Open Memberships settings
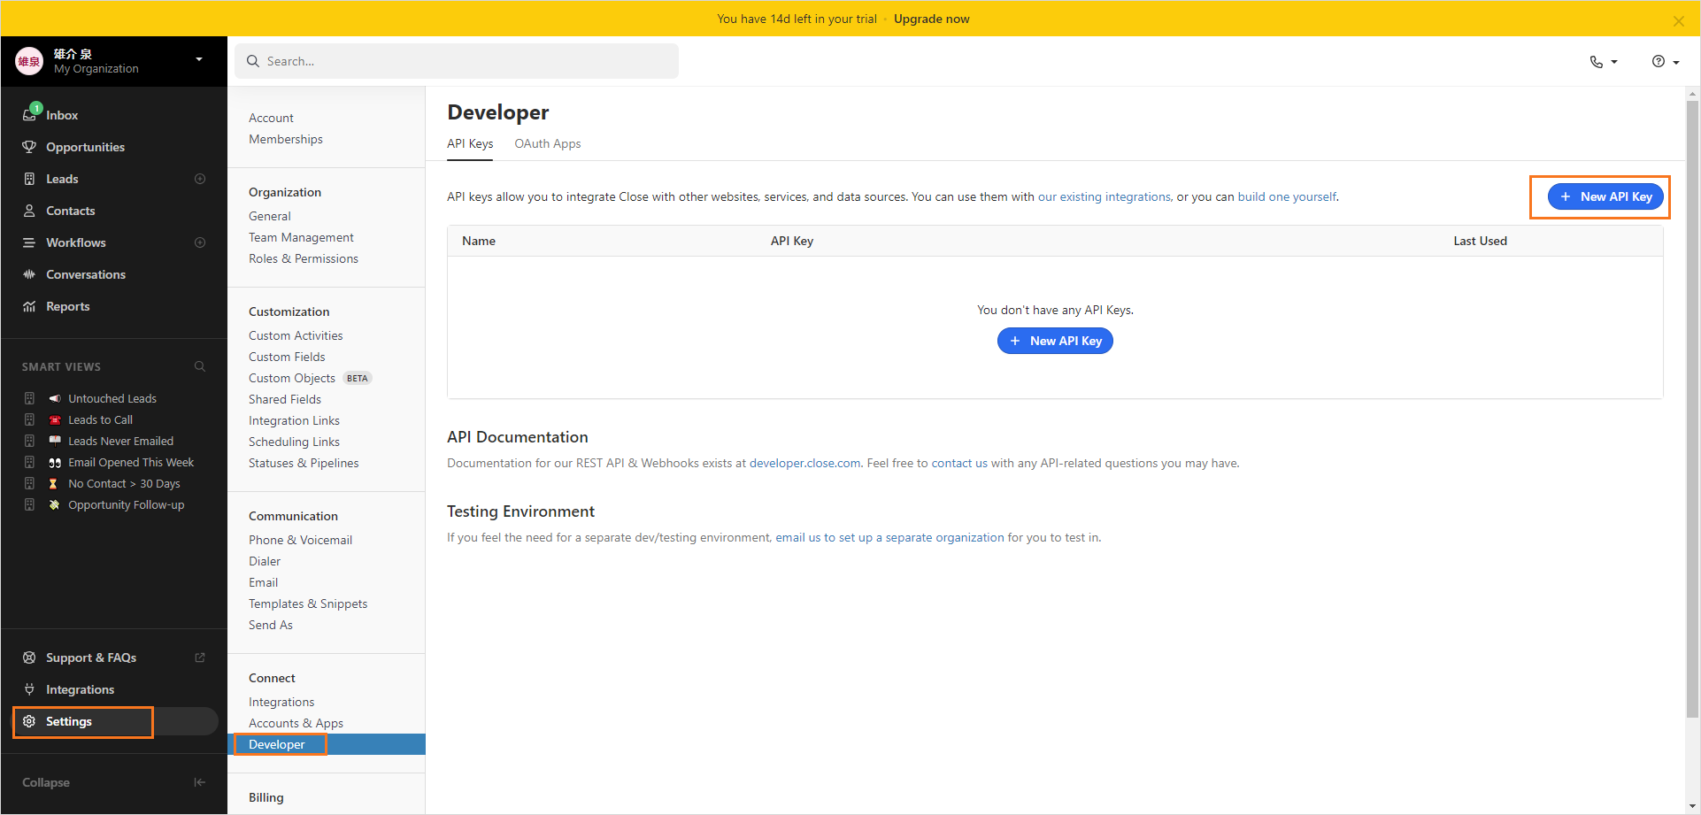 (x=286, y=139)
